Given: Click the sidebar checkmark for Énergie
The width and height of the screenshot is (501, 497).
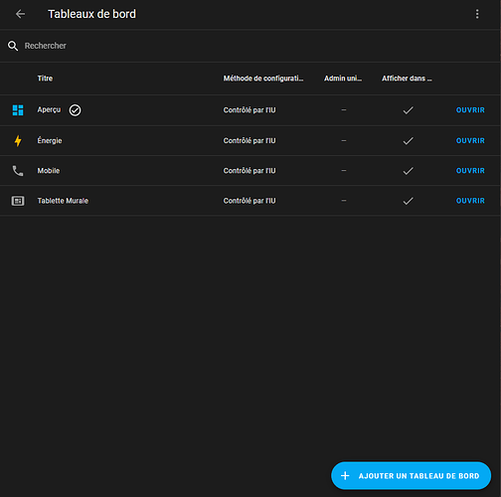Looking at the screenshot, I should pos(408,140).
